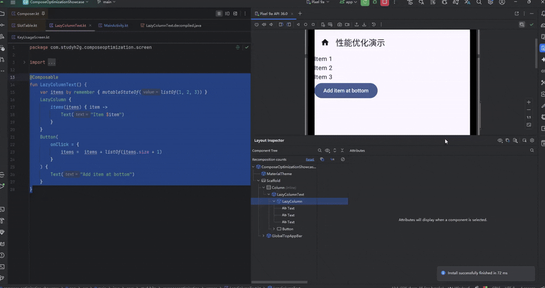Toggle the Layout Inspector embedded button
This screenshot has height=288, width=545.
522,24
